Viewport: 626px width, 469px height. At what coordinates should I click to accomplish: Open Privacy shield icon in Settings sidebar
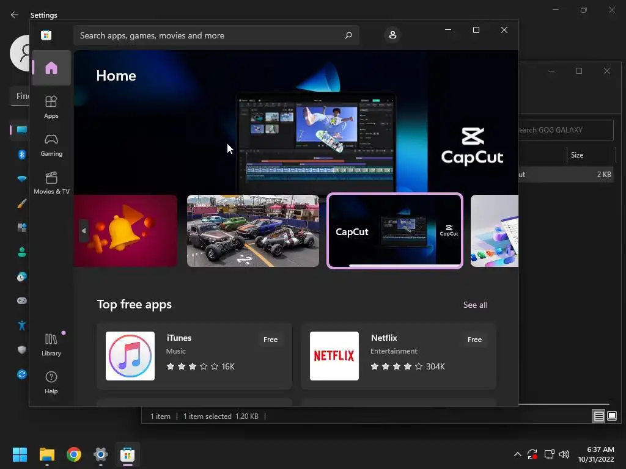click(22, 350)
